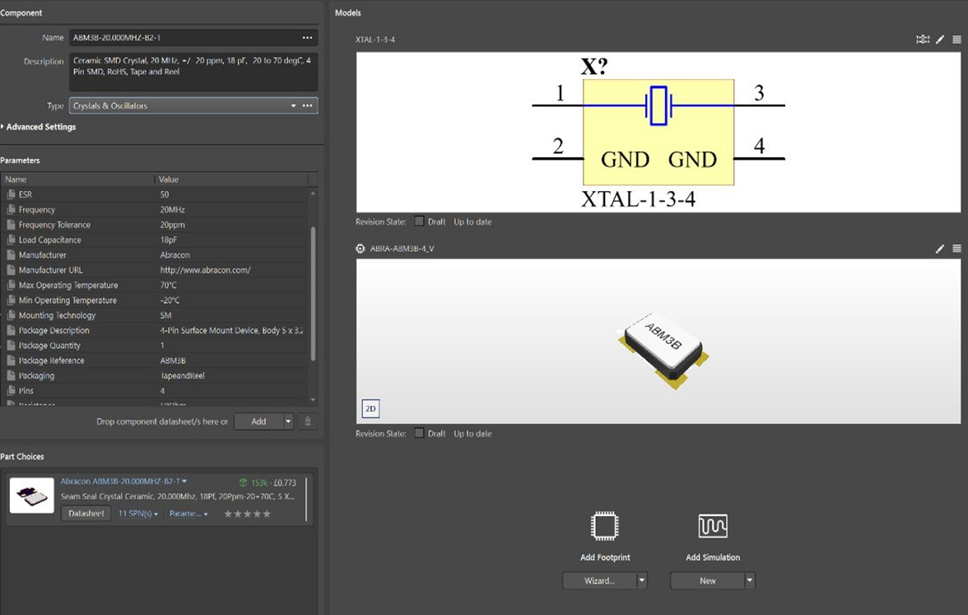The image size is (968, 615).
Task: Click the green stock cube icon at 153k
Action: (x=244, y=482)
